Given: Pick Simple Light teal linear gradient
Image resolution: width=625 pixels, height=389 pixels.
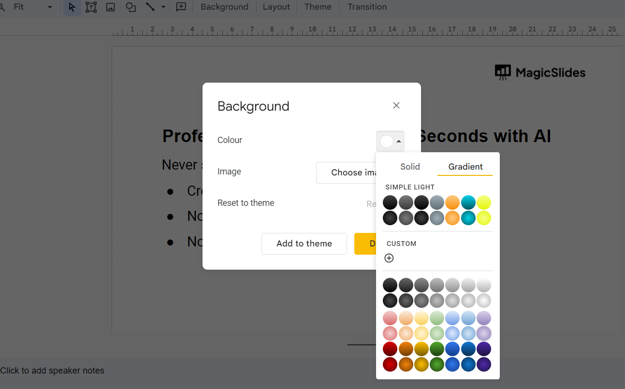Looking at the screenshot, I should [468, 202].
